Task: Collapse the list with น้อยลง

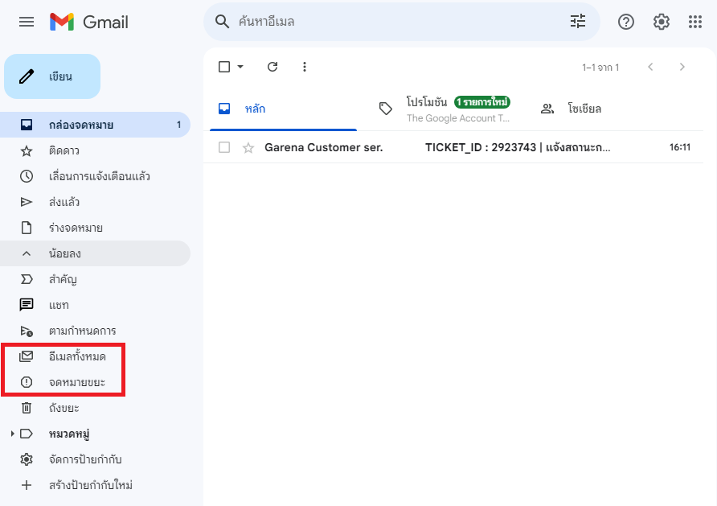Action: pos(95,253)
